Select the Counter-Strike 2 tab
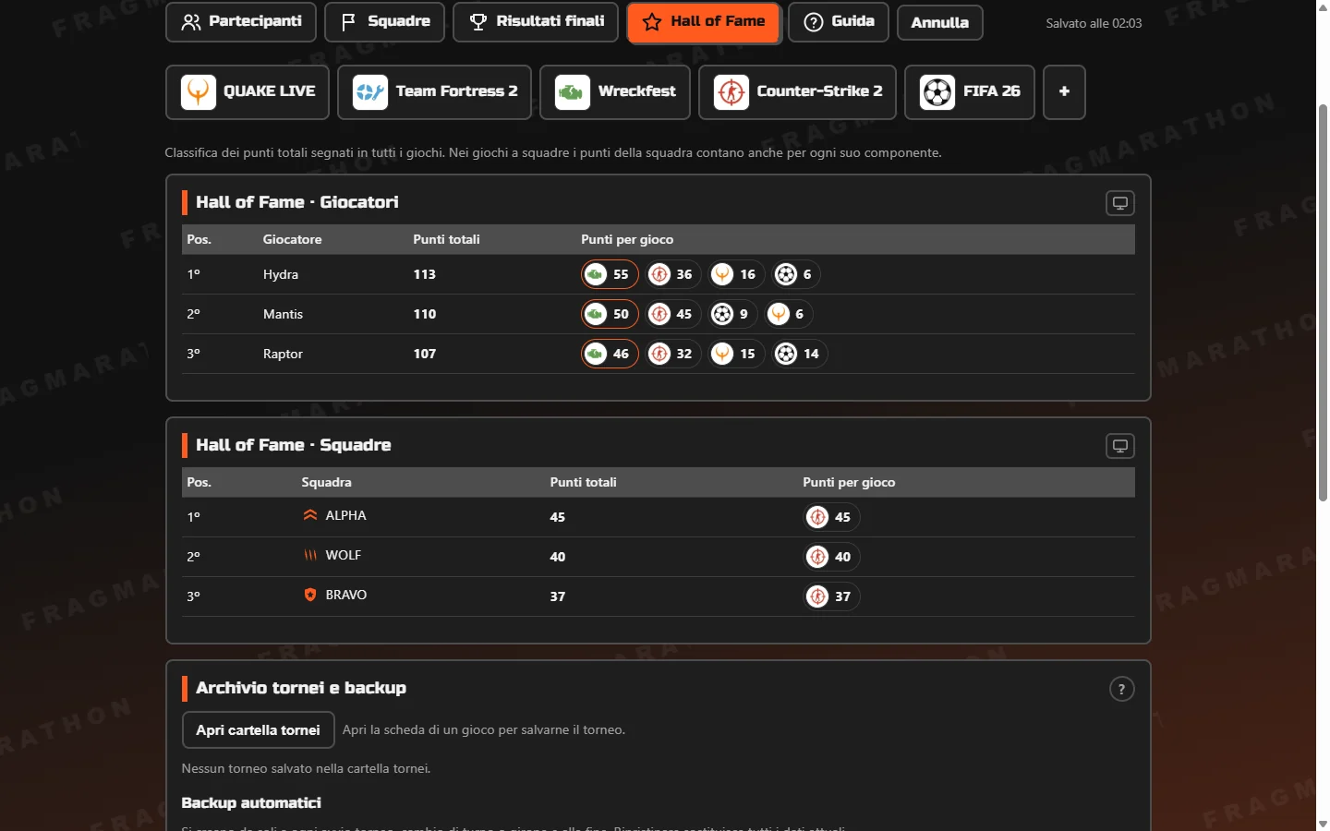Viewport: 1330px width, 831px height. coord(797,91)
